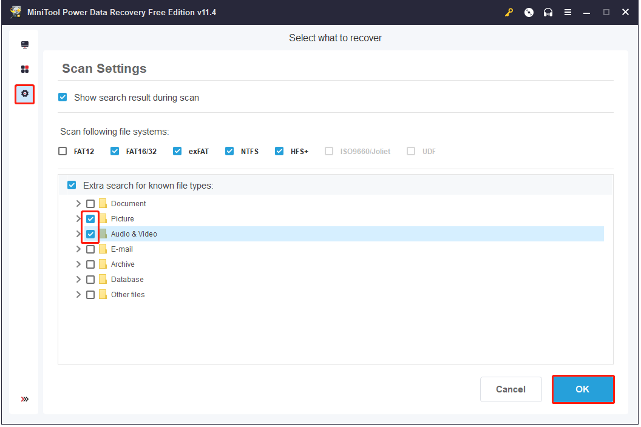
Task: Click OK to save scan settings
Action: pyautogui.click(x=583, y=389)
